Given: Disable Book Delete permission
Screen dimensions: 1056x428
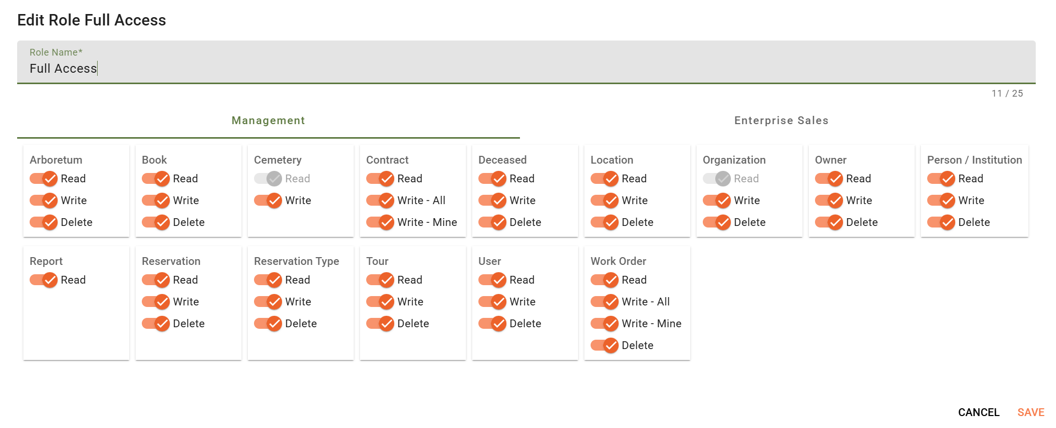Looking at the screenshot, I should click(156, 222).
